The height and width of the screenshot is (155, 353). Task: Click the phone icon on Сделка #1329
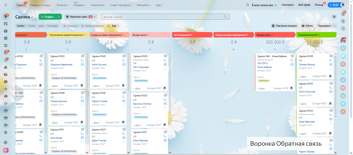pos(165,60)
